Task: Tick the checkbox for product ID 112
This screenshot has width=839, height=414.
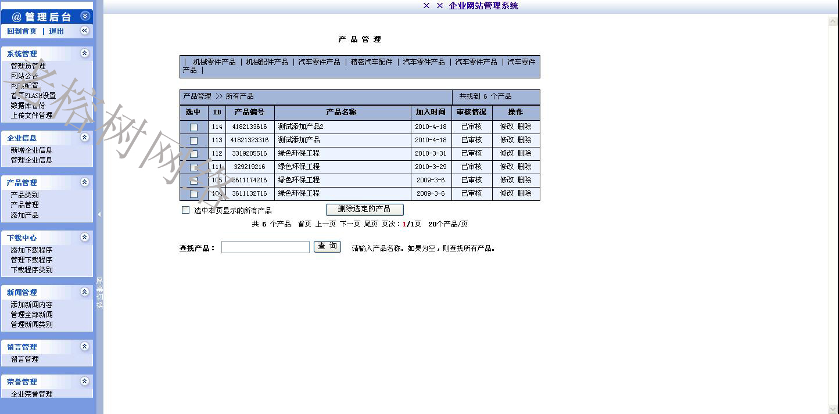Action: pyautogui.click(x=193, y=154)
